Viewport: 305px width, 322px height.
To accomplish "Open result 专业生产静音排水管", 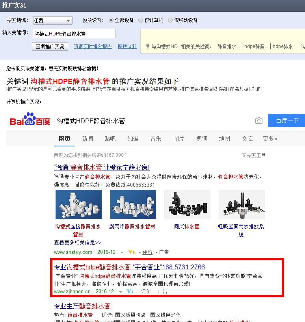I will point(82,306).
